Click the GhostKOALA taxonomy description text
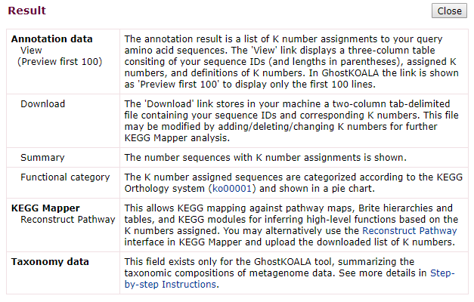 click(x=290, y=273)
